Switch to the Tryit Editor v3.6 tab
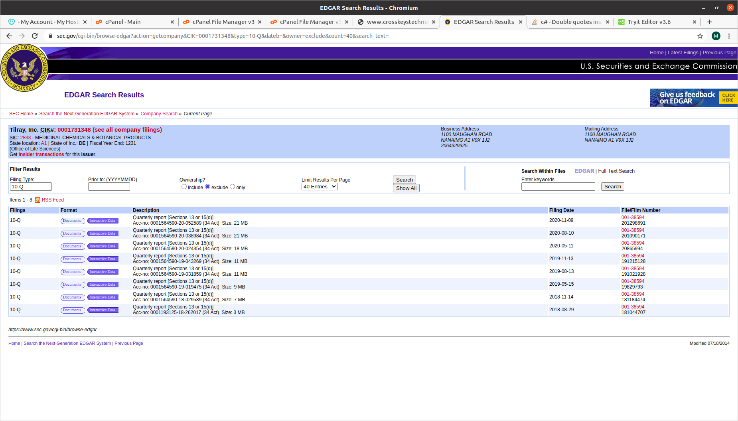This screenshot has height=421, width=738. click(x=649, y=22)
